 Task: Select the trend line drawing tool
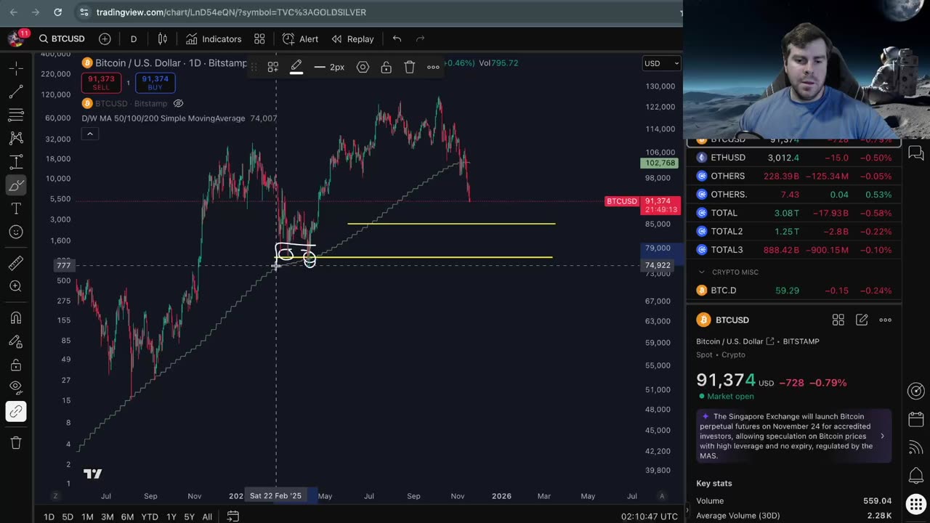pos(15,92)
